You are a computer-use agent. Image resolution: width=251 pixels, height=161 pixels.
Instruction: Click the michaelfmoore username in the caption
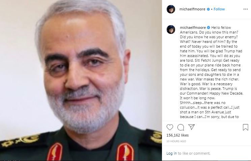coord(193,28)
